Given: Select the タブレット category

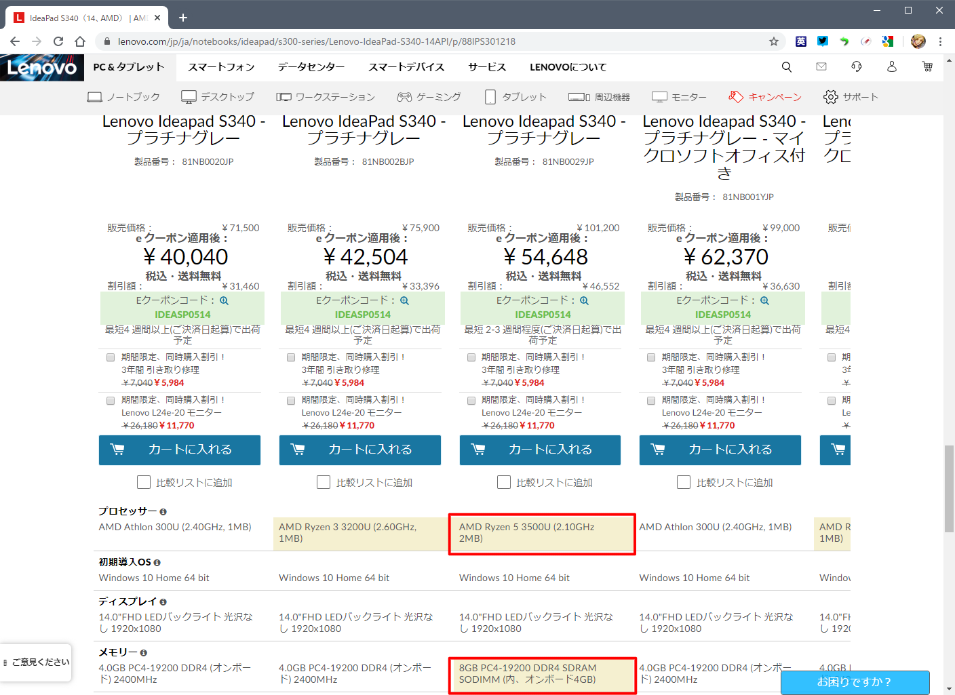Looking at the screenshot, I should pyautogui.click(x=516, y=97).
